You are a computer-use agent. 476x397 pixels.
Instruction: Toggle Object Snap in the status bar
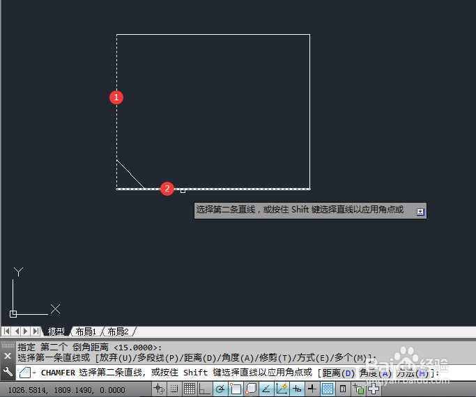(x=236, y=389)
